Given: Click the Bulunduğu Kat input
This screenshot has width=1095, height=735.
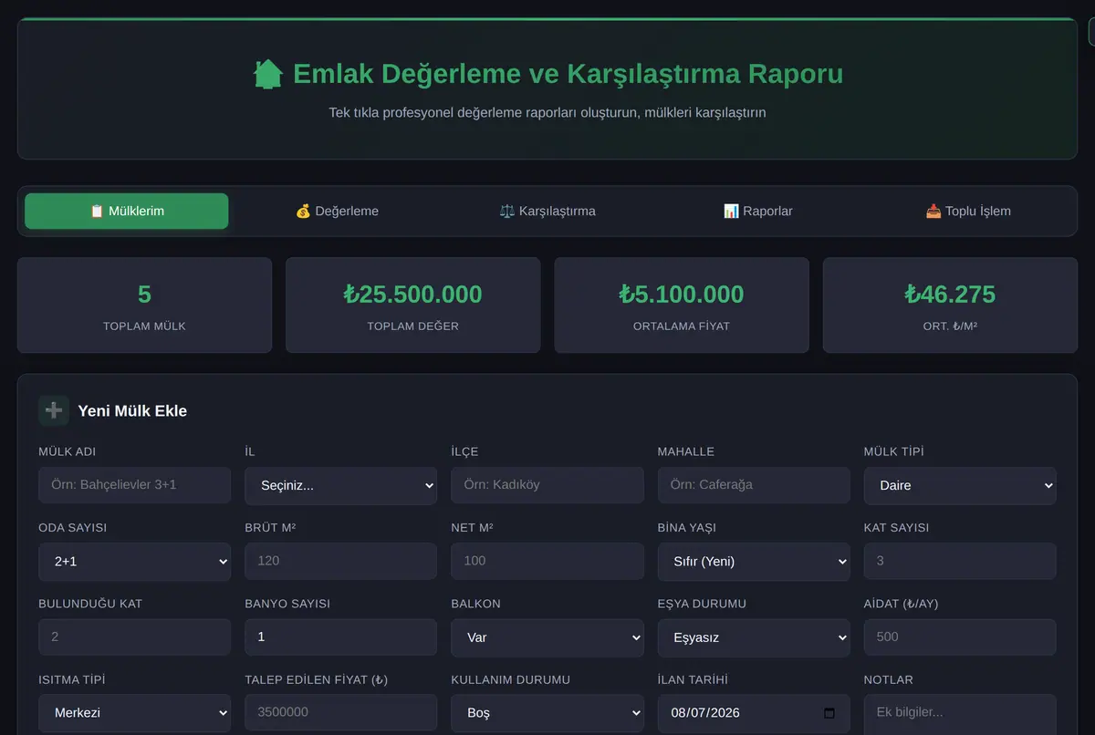Looking at the screenshot, I should (x=135, y=637).
